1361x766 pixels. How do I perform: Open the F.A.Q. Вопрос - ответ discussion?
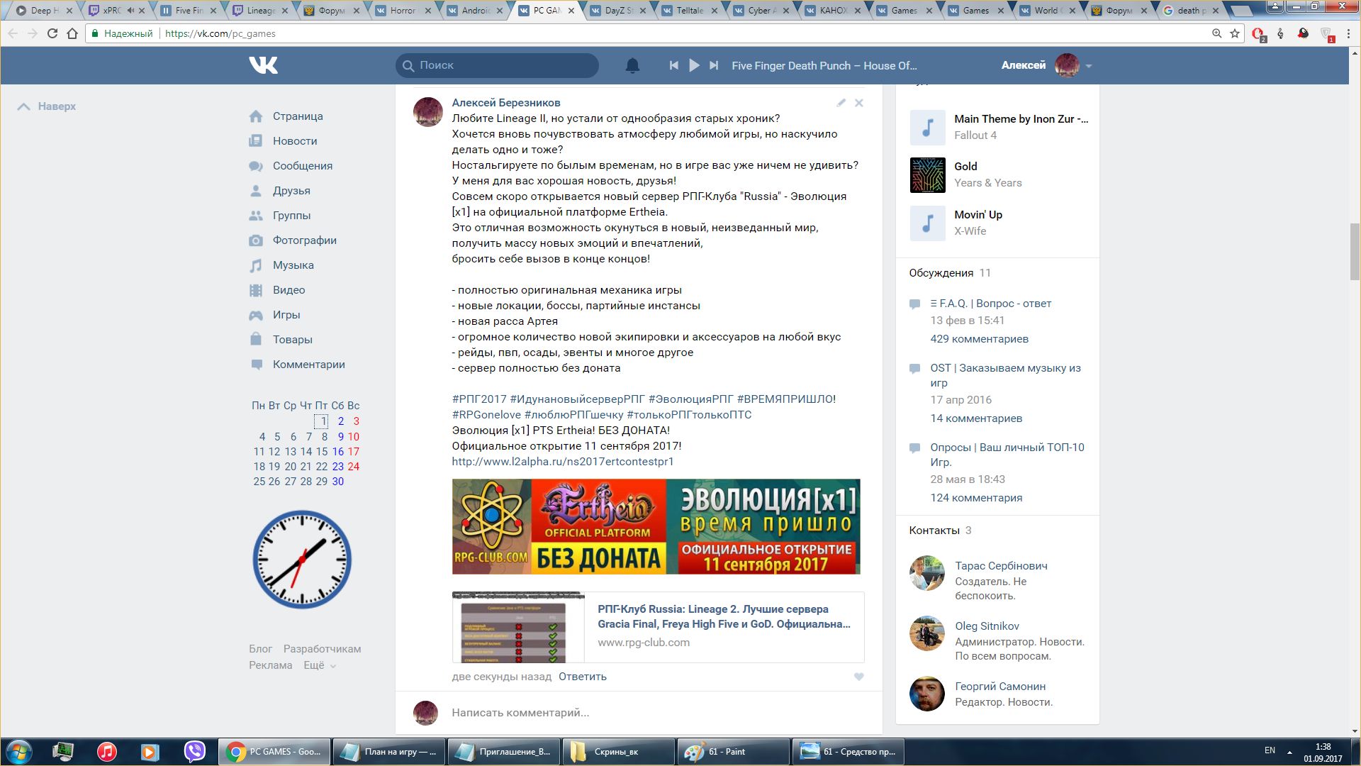tap(991, 304)
